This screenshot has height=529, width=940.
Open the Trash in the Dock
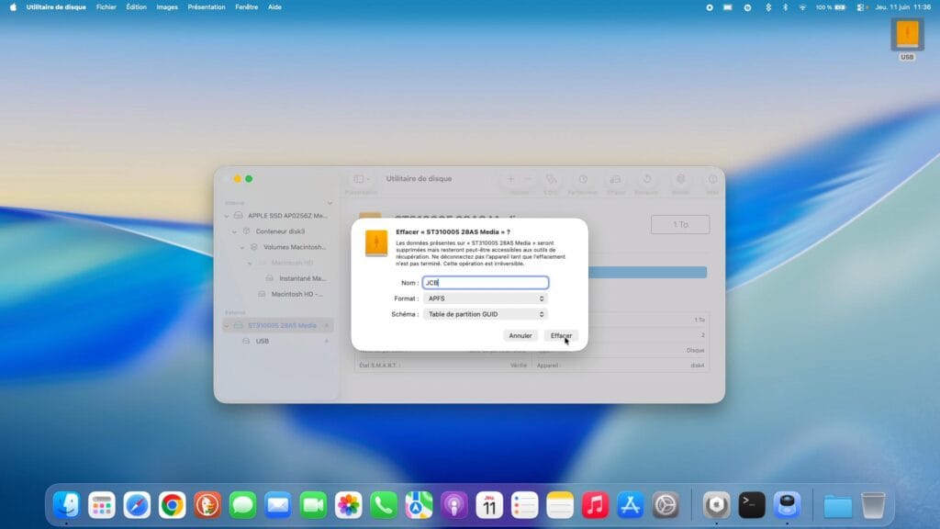[873, 505]
